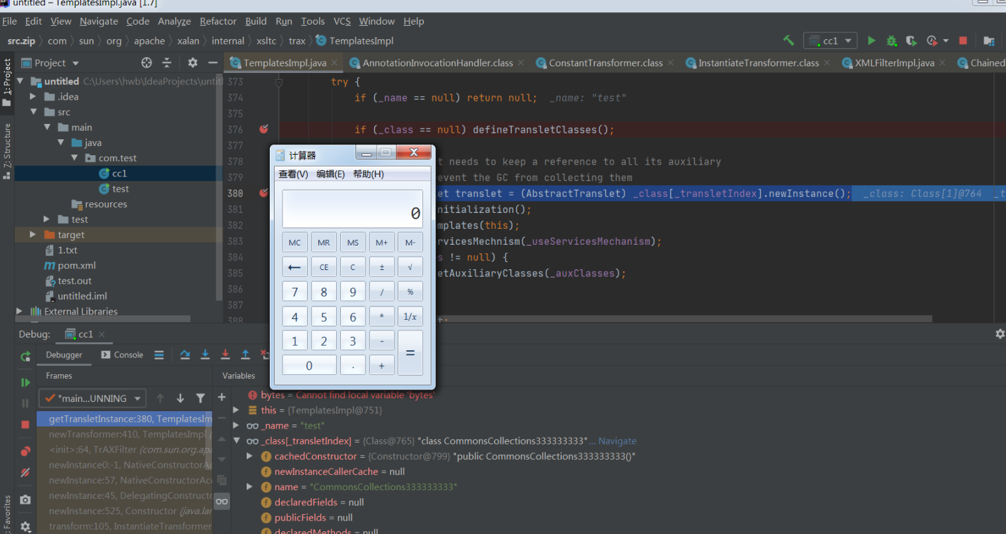Click Calculator digit 7 button
The image size is (1006, 534).
[x=295, y=292]
